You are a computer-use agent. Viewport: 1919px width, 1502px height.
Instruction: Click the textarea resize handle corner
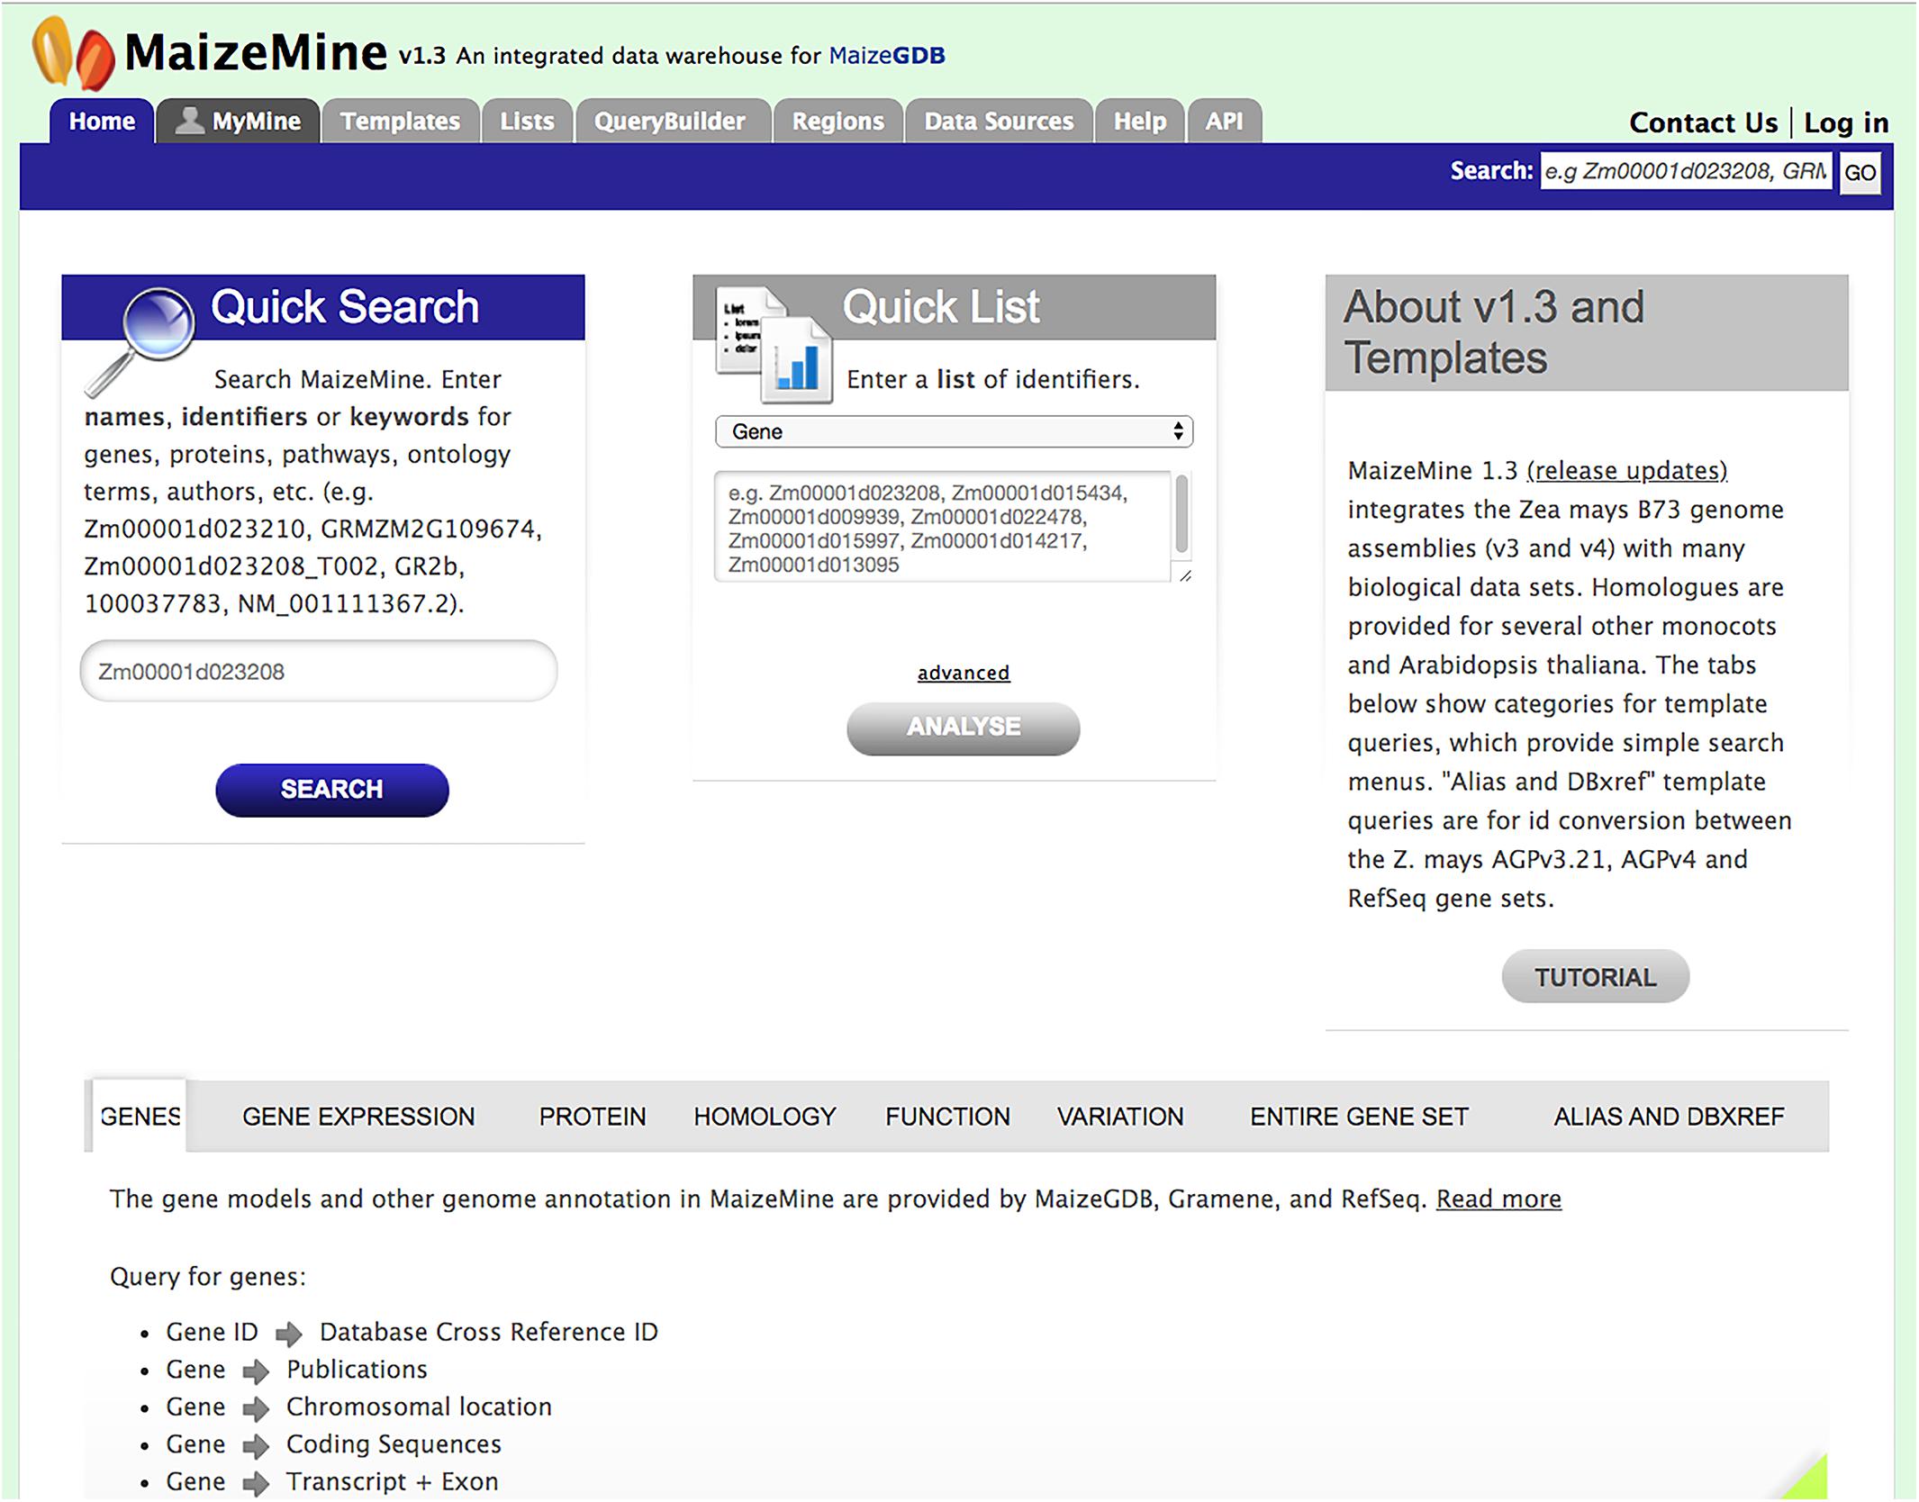click(x=1185, y=575)
